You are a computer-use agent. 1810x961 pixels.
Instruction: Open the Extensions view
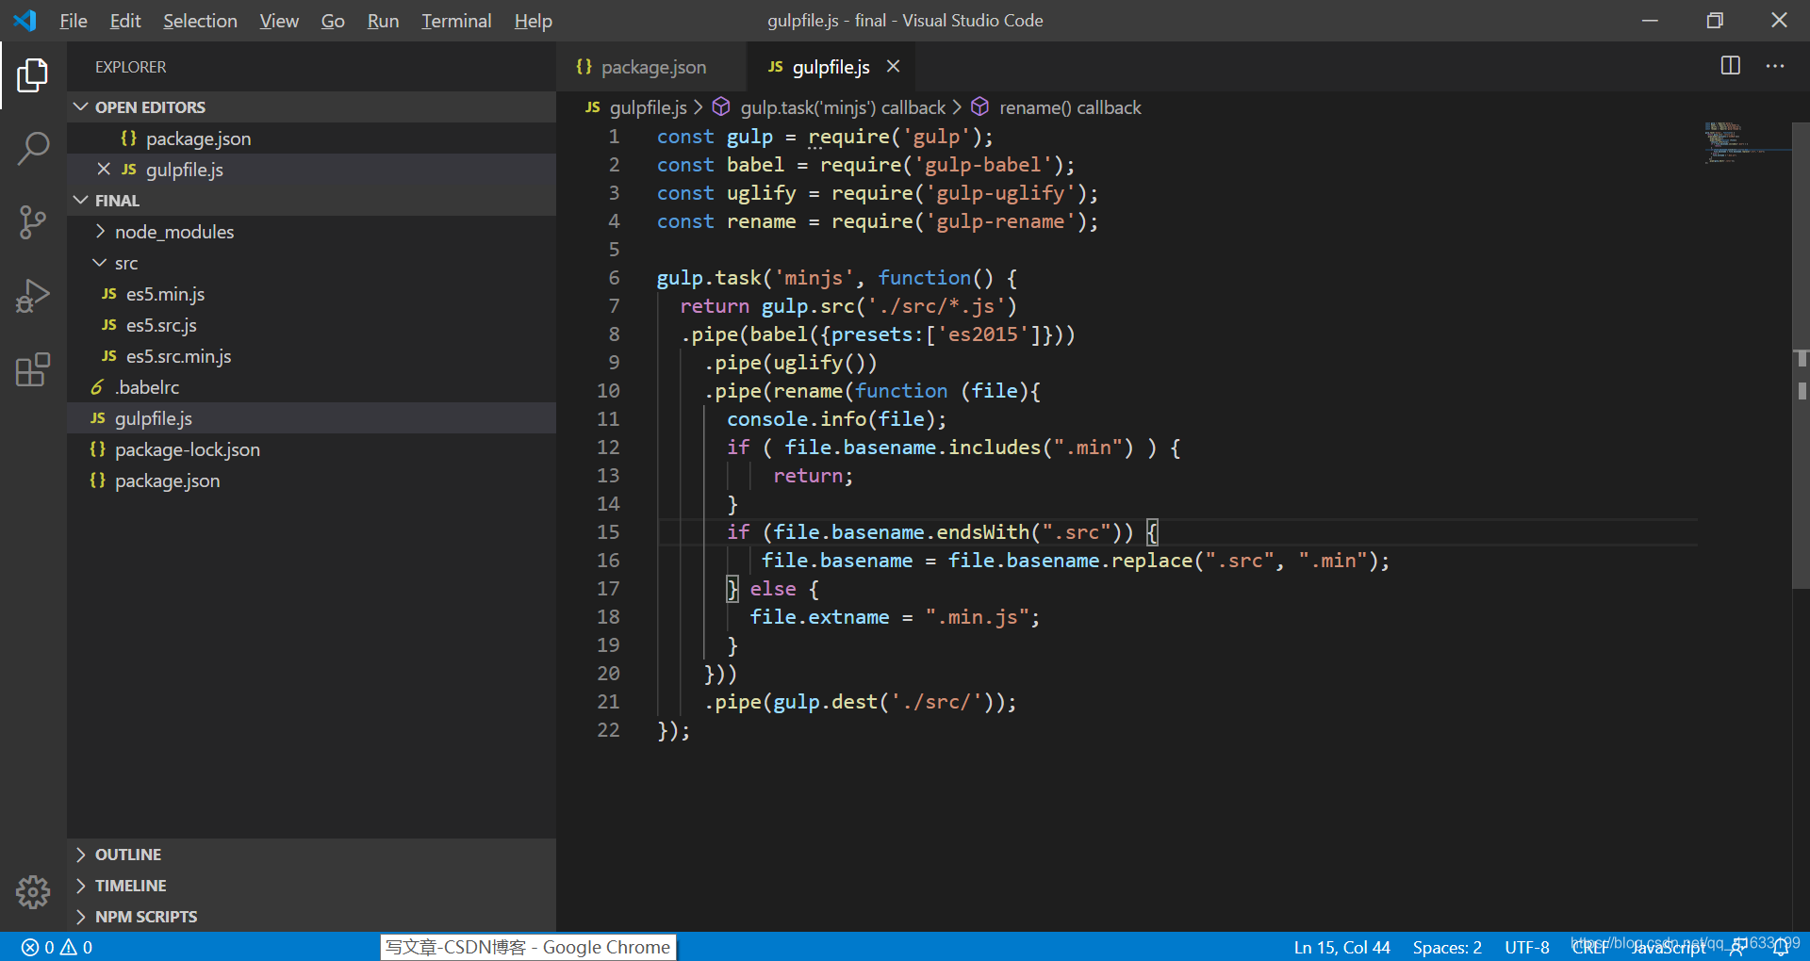[x=34, y=369]
